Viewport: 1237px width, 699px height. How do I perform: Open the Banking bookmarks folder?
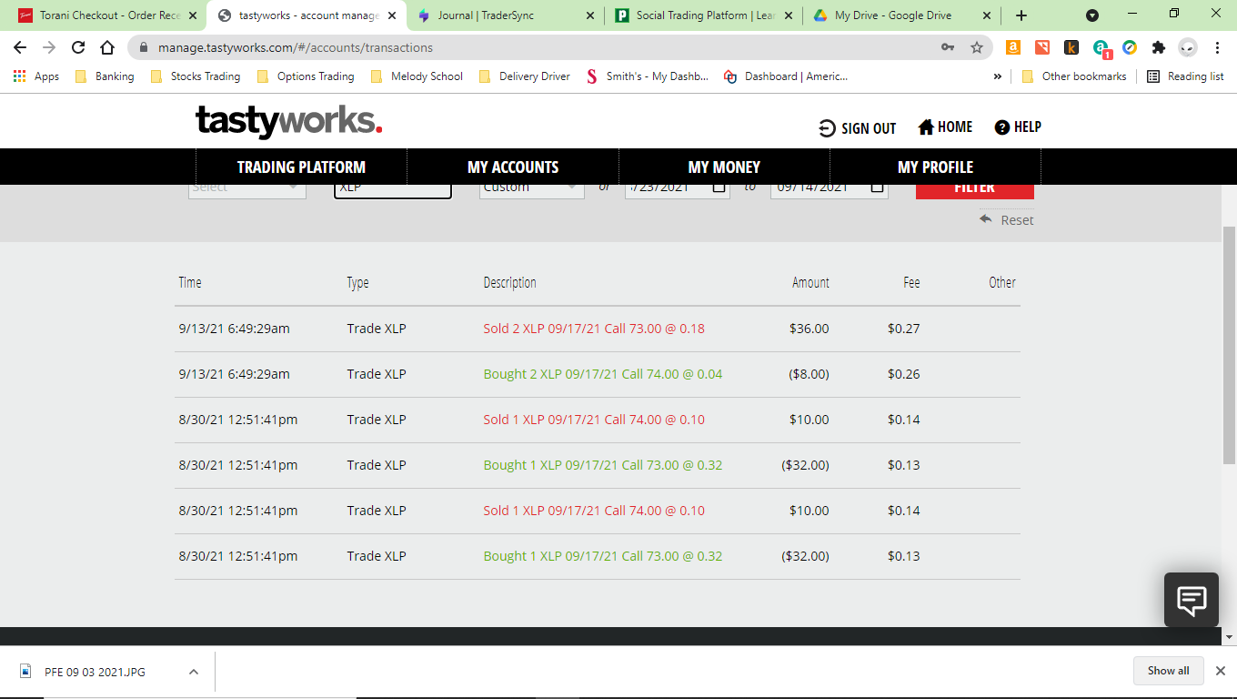tap(104, 76)
